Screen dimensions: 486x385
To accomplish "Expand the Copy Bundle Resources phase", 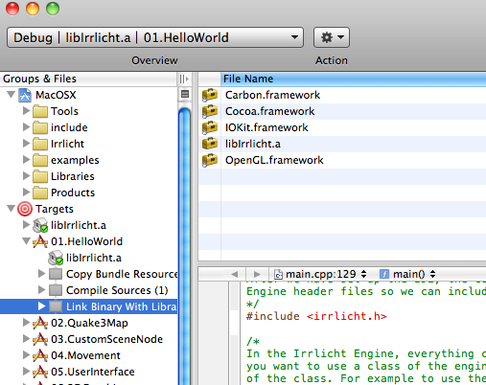I will coord(41,274).
